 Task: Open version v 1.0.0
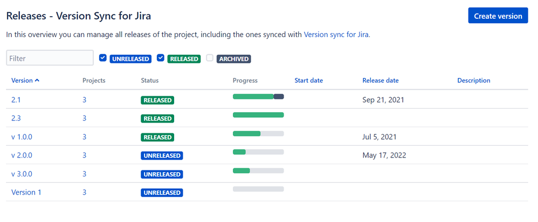click(22, 137)
